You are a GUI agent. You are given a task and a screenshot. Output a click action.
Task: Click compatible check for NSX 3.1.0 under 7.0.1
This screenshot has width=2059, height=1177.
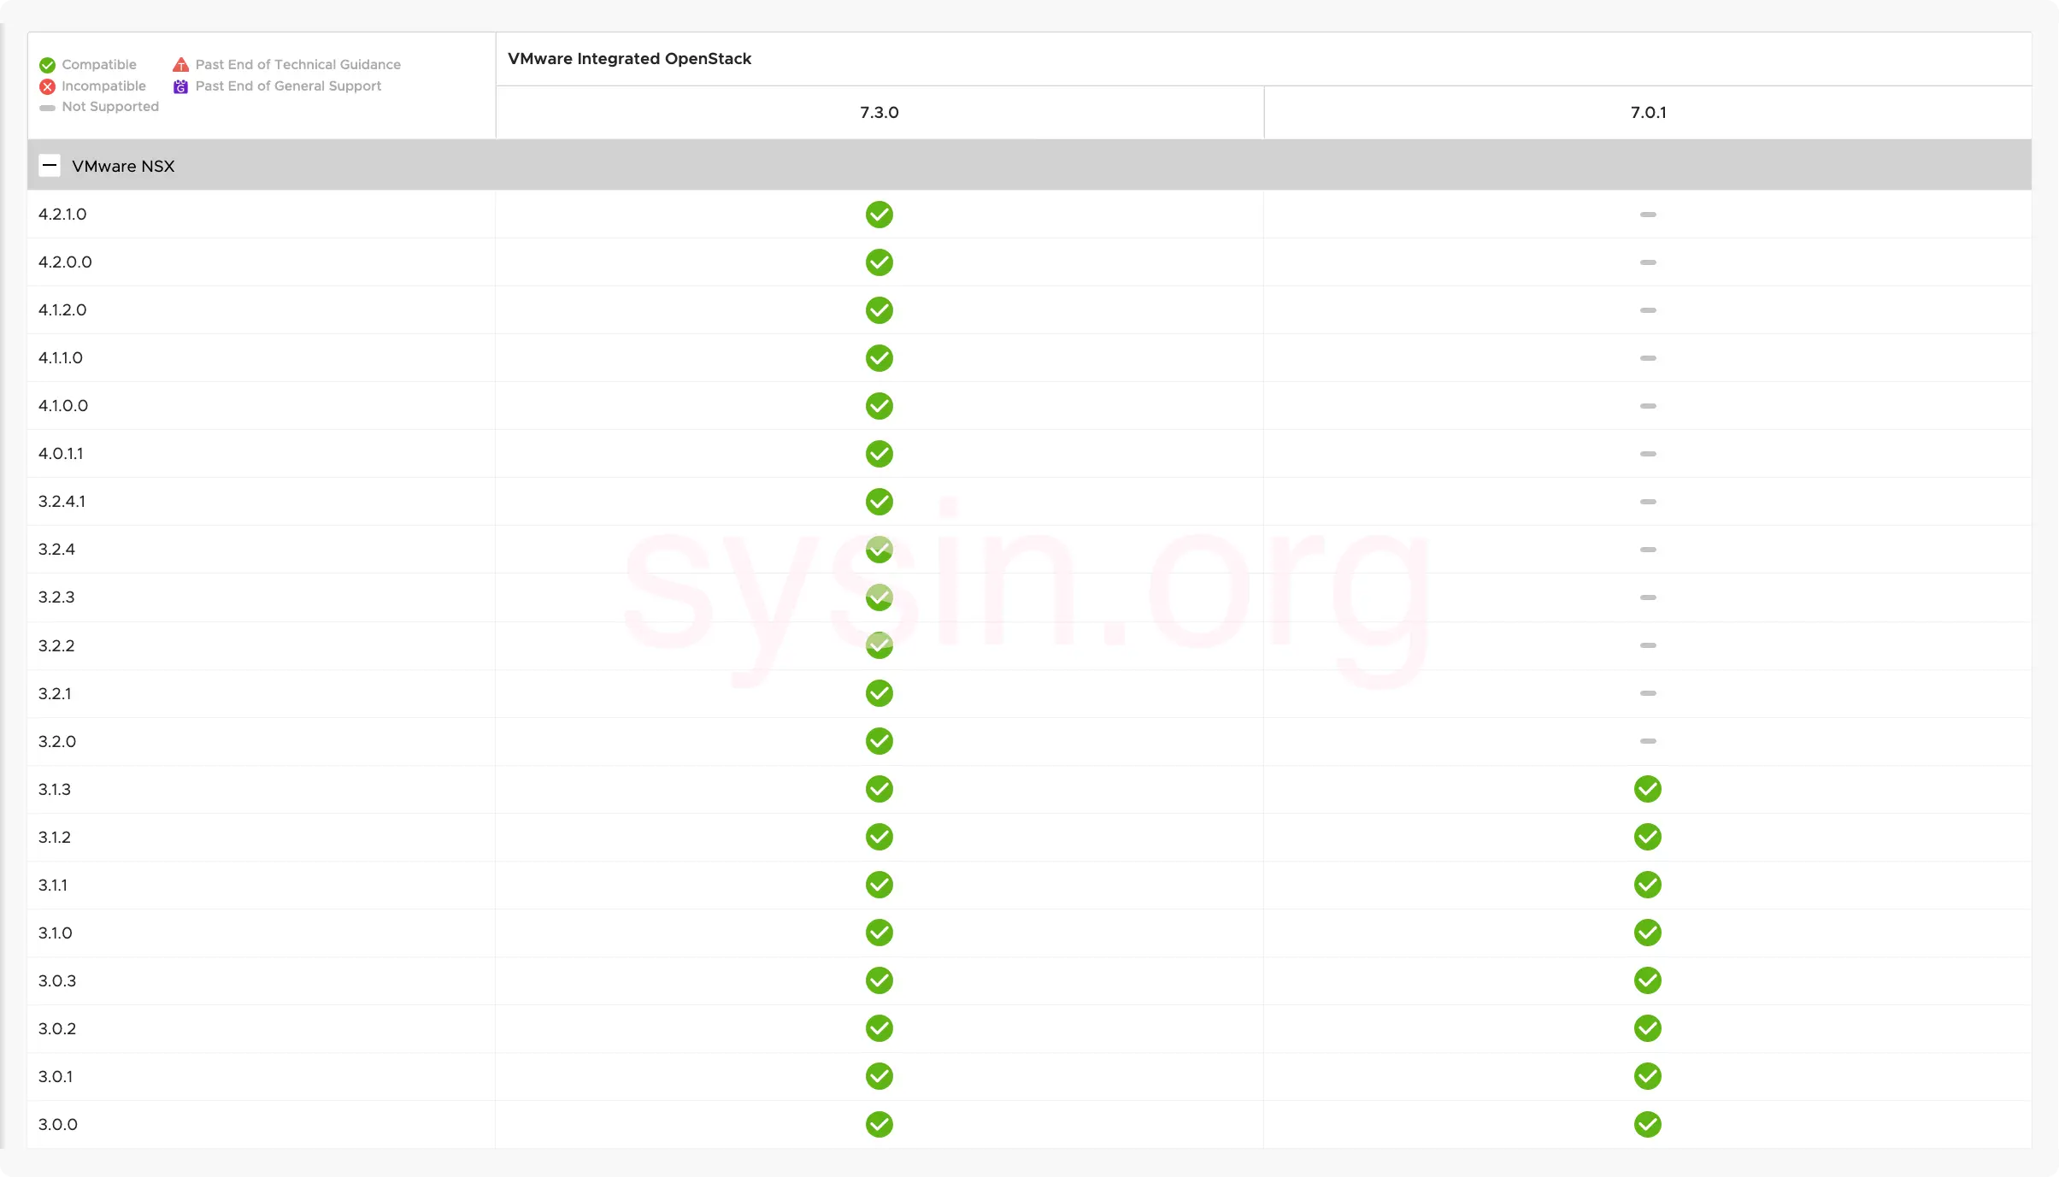1647,933
